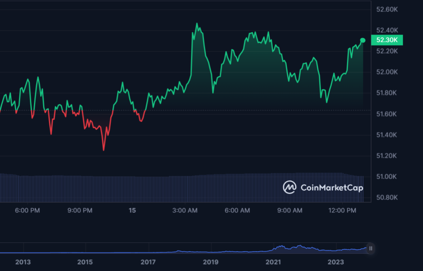Select the 2023 year on timeline

336,262
